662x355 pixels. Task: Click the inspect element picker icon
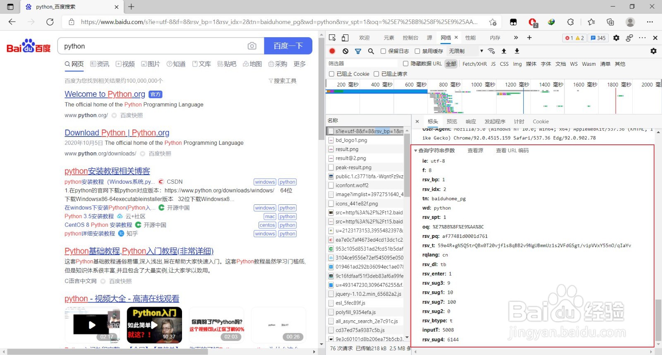click(332, 38)
